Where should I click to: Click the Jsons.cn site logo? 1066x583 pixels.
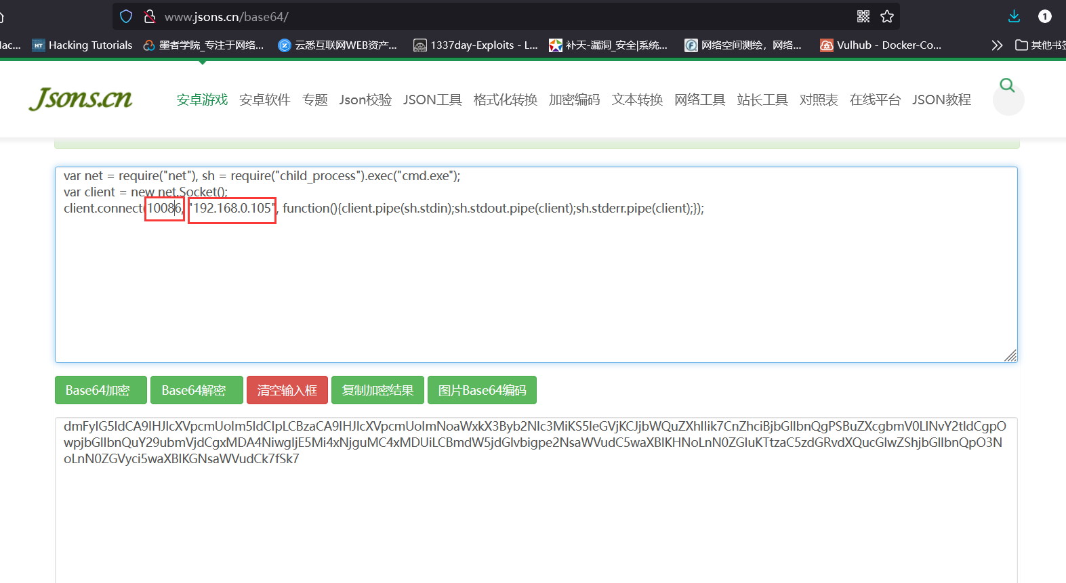(x=81, y=99)
